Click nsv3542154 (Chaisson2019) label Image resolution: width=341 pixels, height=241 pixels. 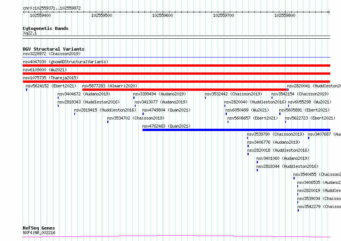pos(300,94)
